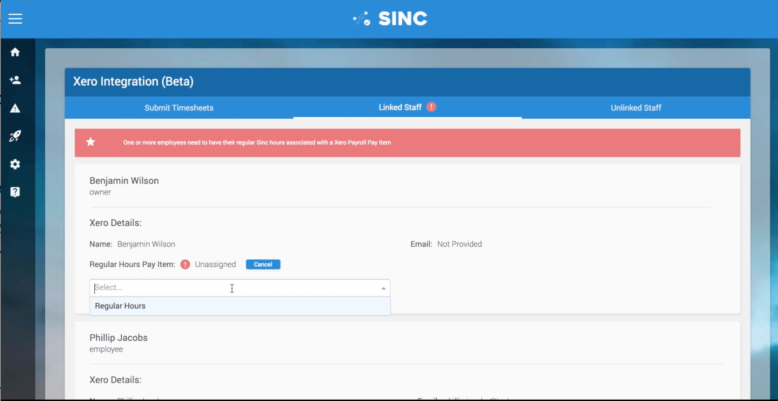Screen dimensions: 778x401
Task: Switch to Linked Staff tab
Action: coord(408,108)
